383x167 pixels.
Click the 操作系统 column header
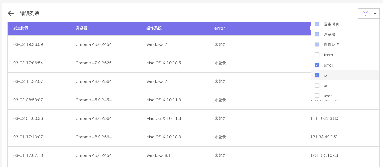(x=154, y=28)
